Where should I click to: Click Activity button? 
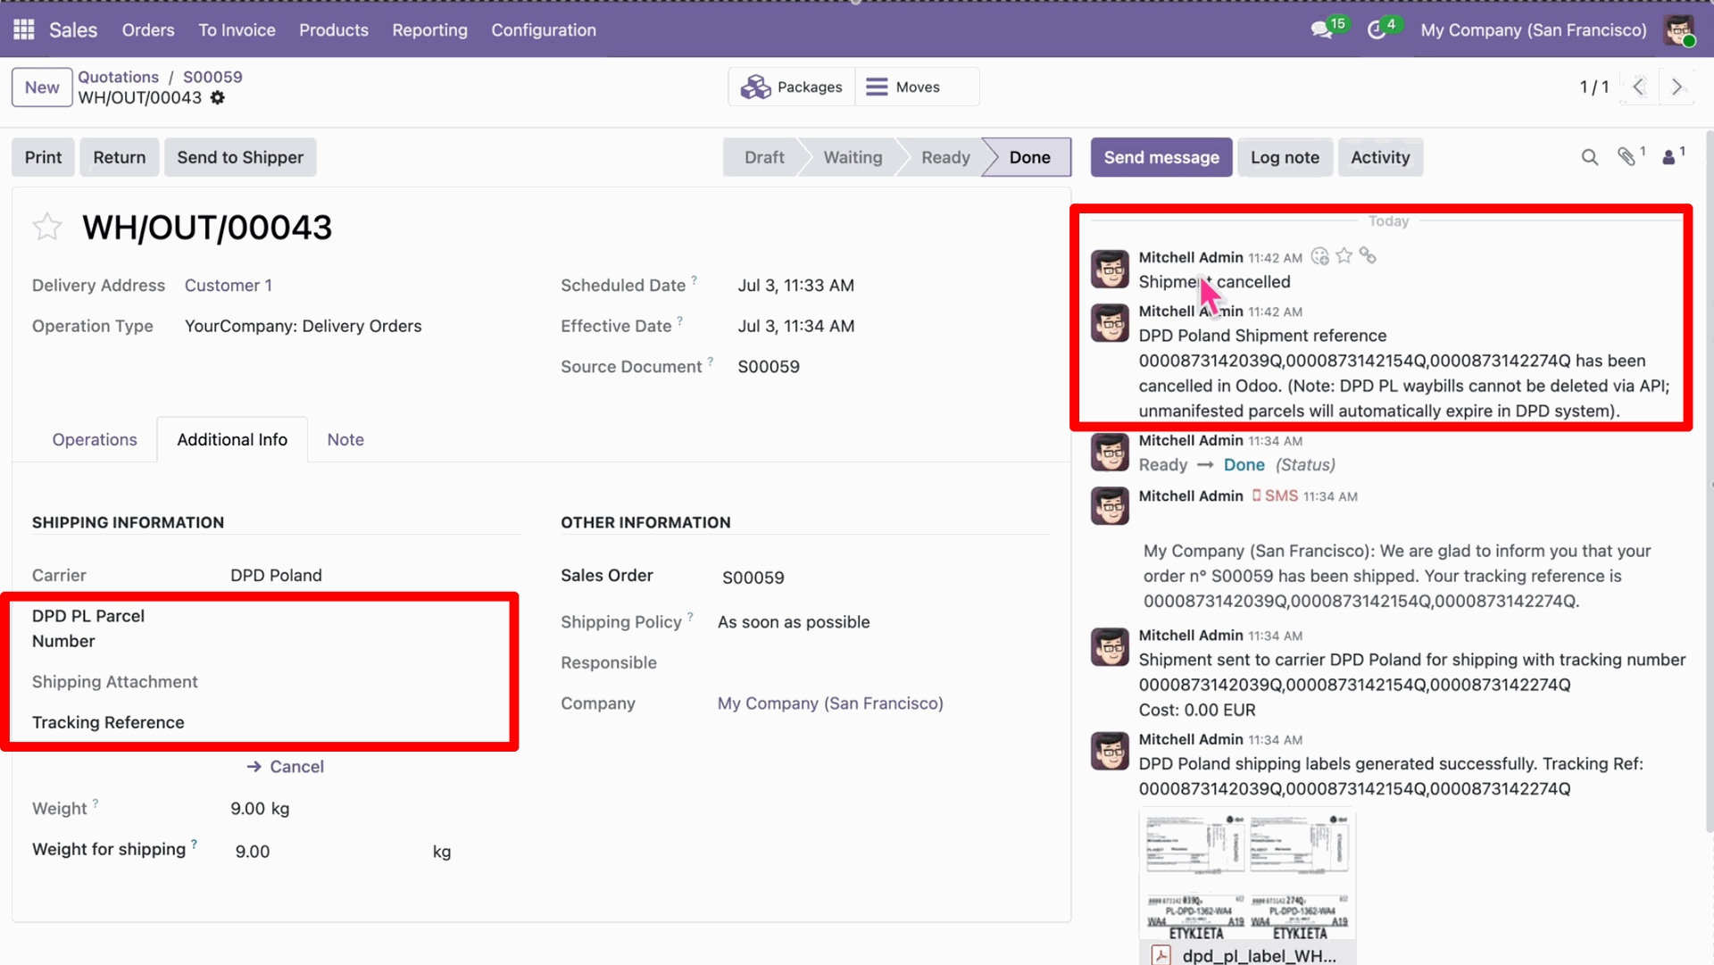coord(1380,157)
